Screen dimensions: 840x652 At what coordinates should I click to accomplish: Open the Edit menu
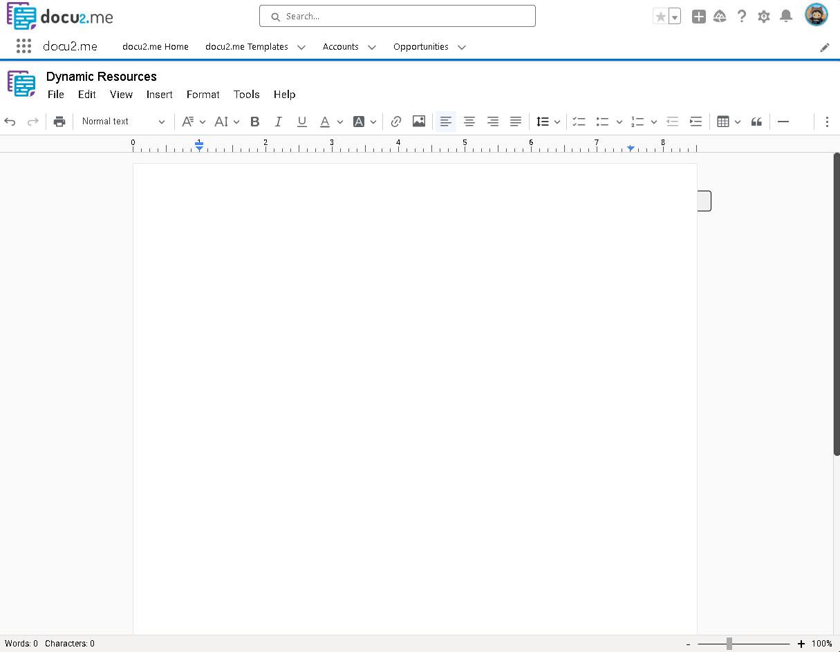(87, 95)
